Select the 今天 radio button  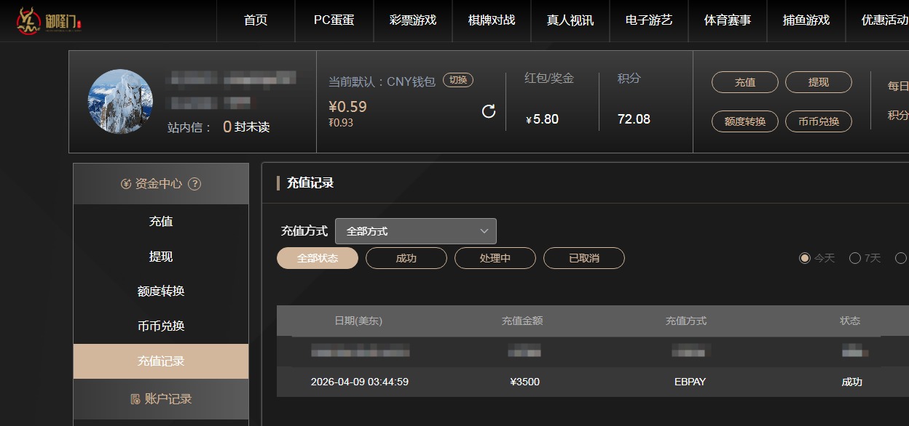(804, 258)
